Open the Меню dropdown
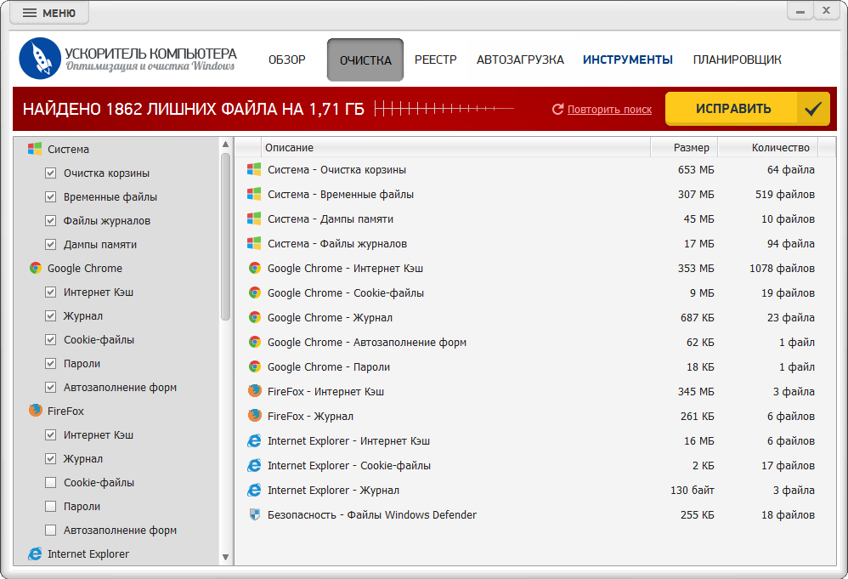 click(x=49, y=13)
